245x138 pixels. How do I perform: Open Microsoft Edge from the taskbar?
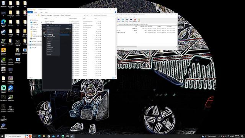pos(39,136)
